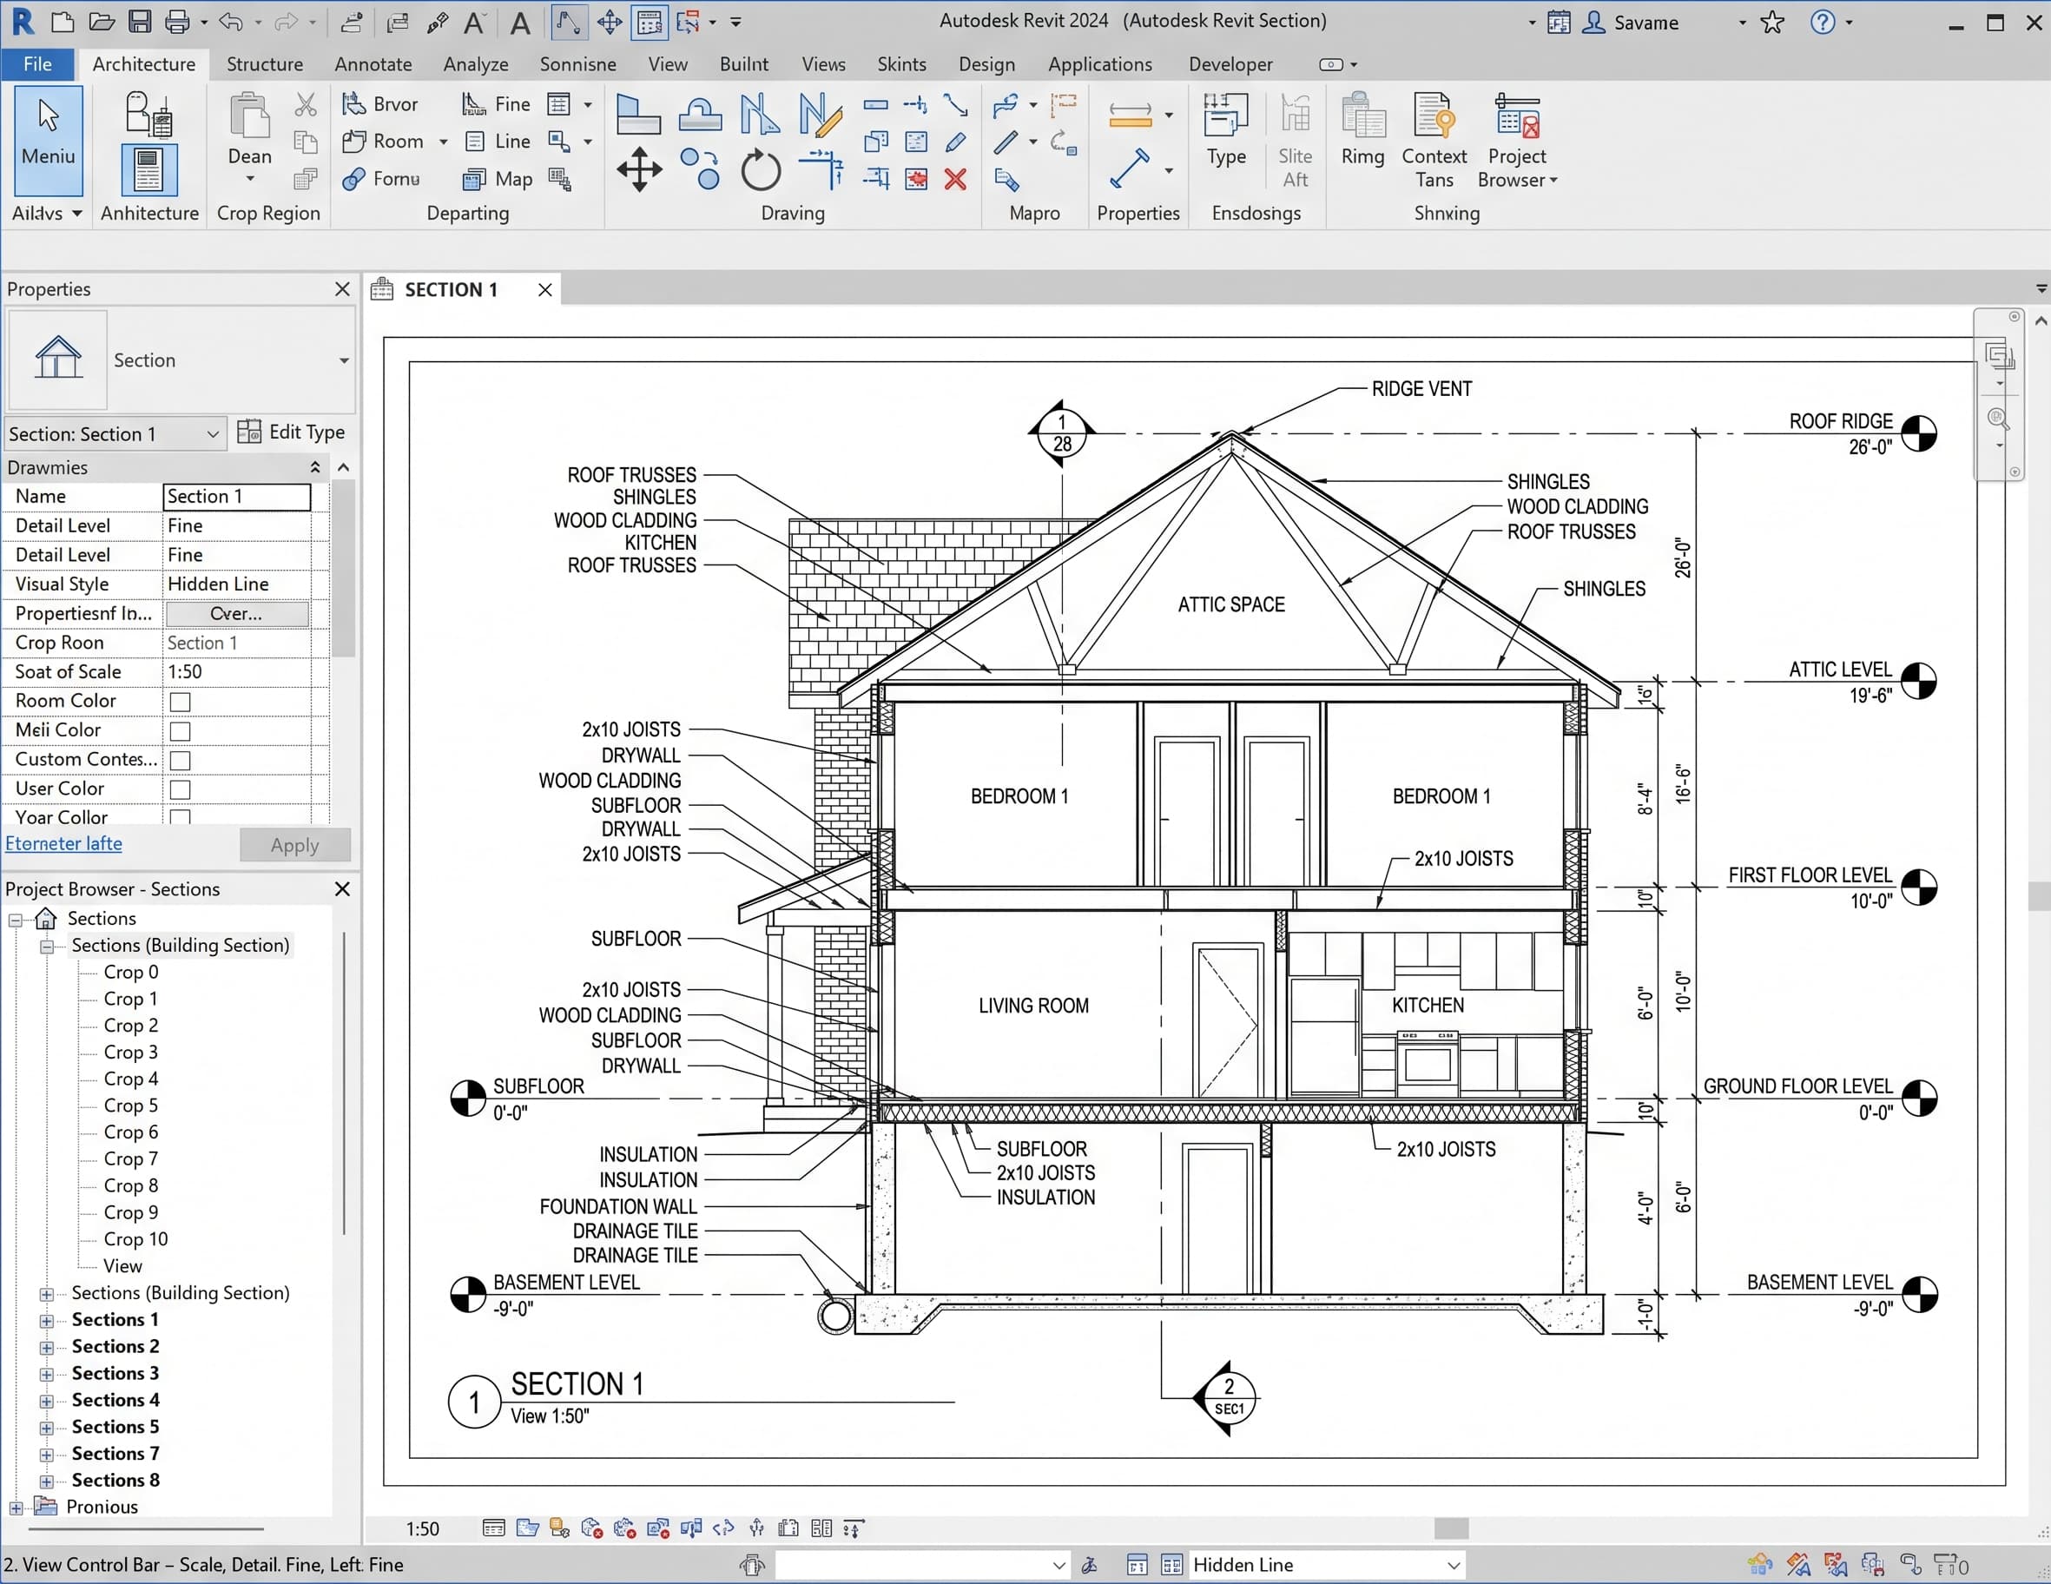Click the Apply button in Properties
Screen dimensions: 2051x1584
point(295,845)
